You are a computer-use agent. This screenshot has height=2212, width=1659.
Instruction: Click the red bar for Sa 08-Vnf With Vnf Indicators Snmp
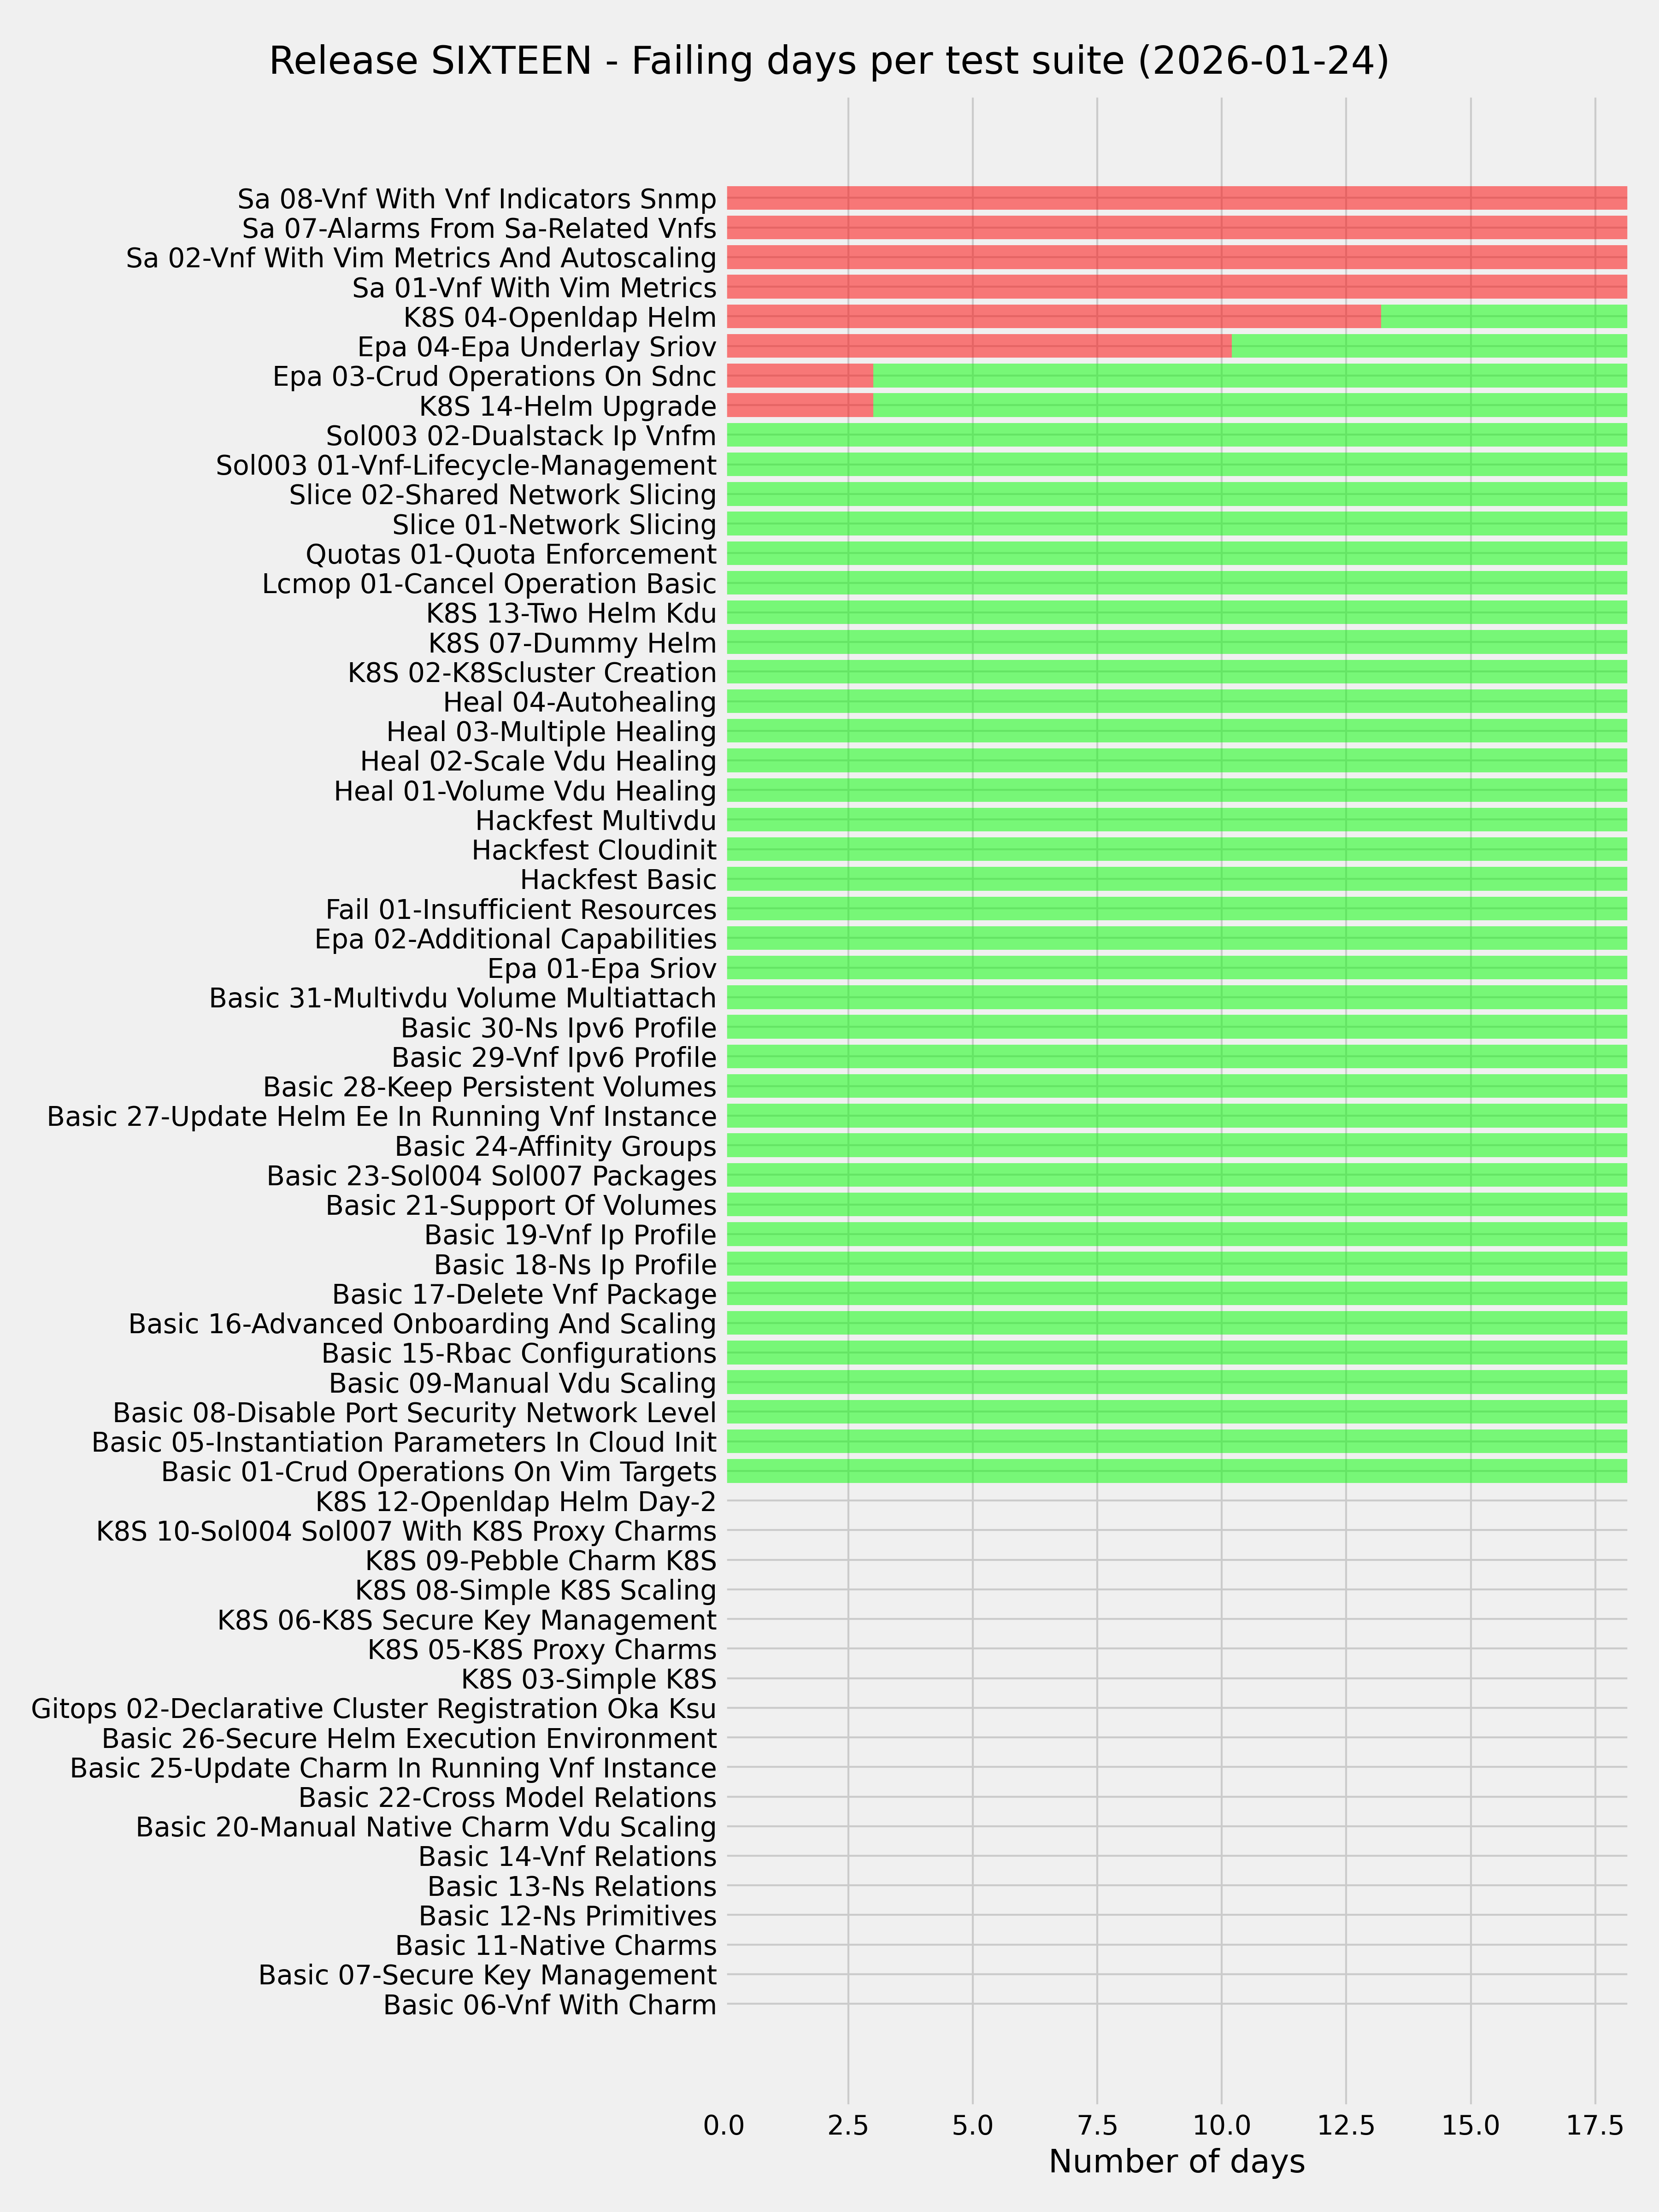point(1176,198)
